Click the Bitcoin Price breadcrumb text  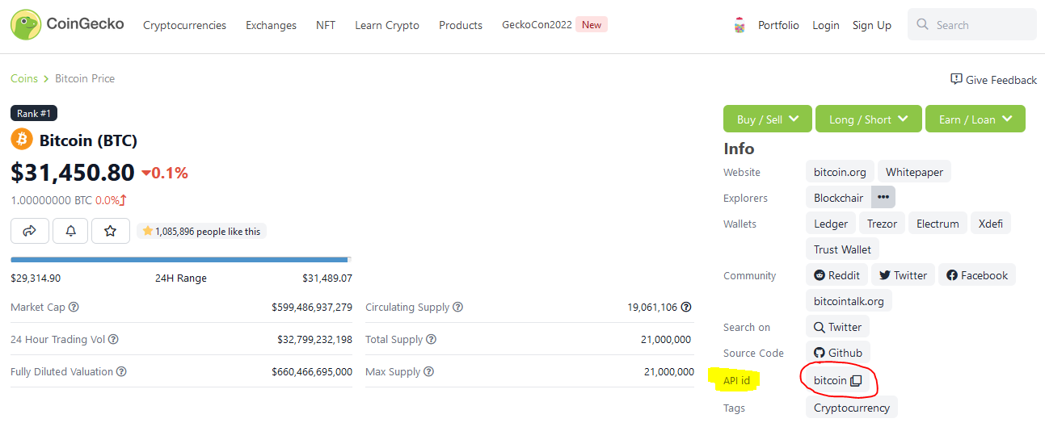point(85,78)
